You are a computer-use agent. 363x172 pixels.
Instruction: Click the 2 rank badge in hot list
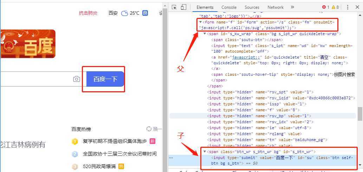(75, 154)
